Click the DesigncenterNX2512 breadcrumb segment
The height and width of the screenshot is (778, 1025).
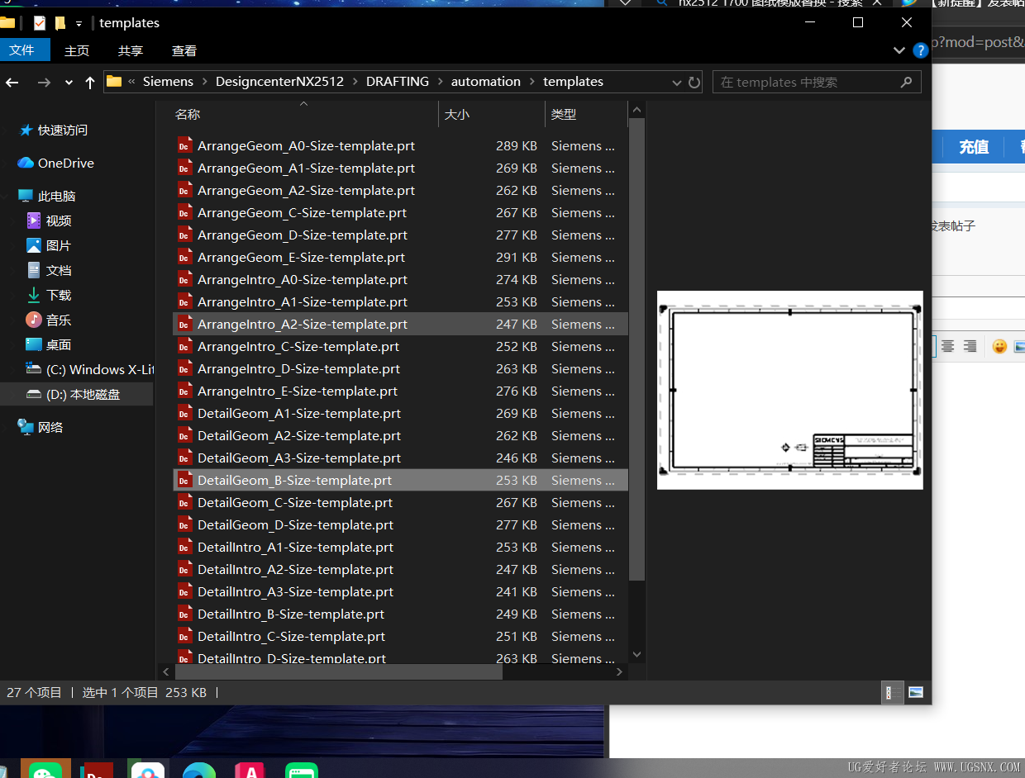tap(279, 82)
